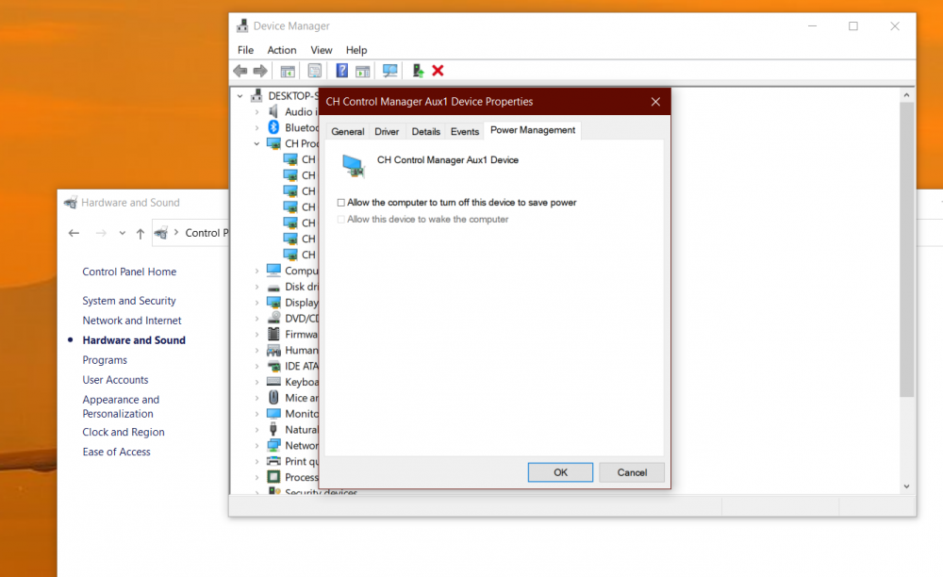Open the View menu
This screenshot has width=943, height=577.
click(x=322, y=50)
